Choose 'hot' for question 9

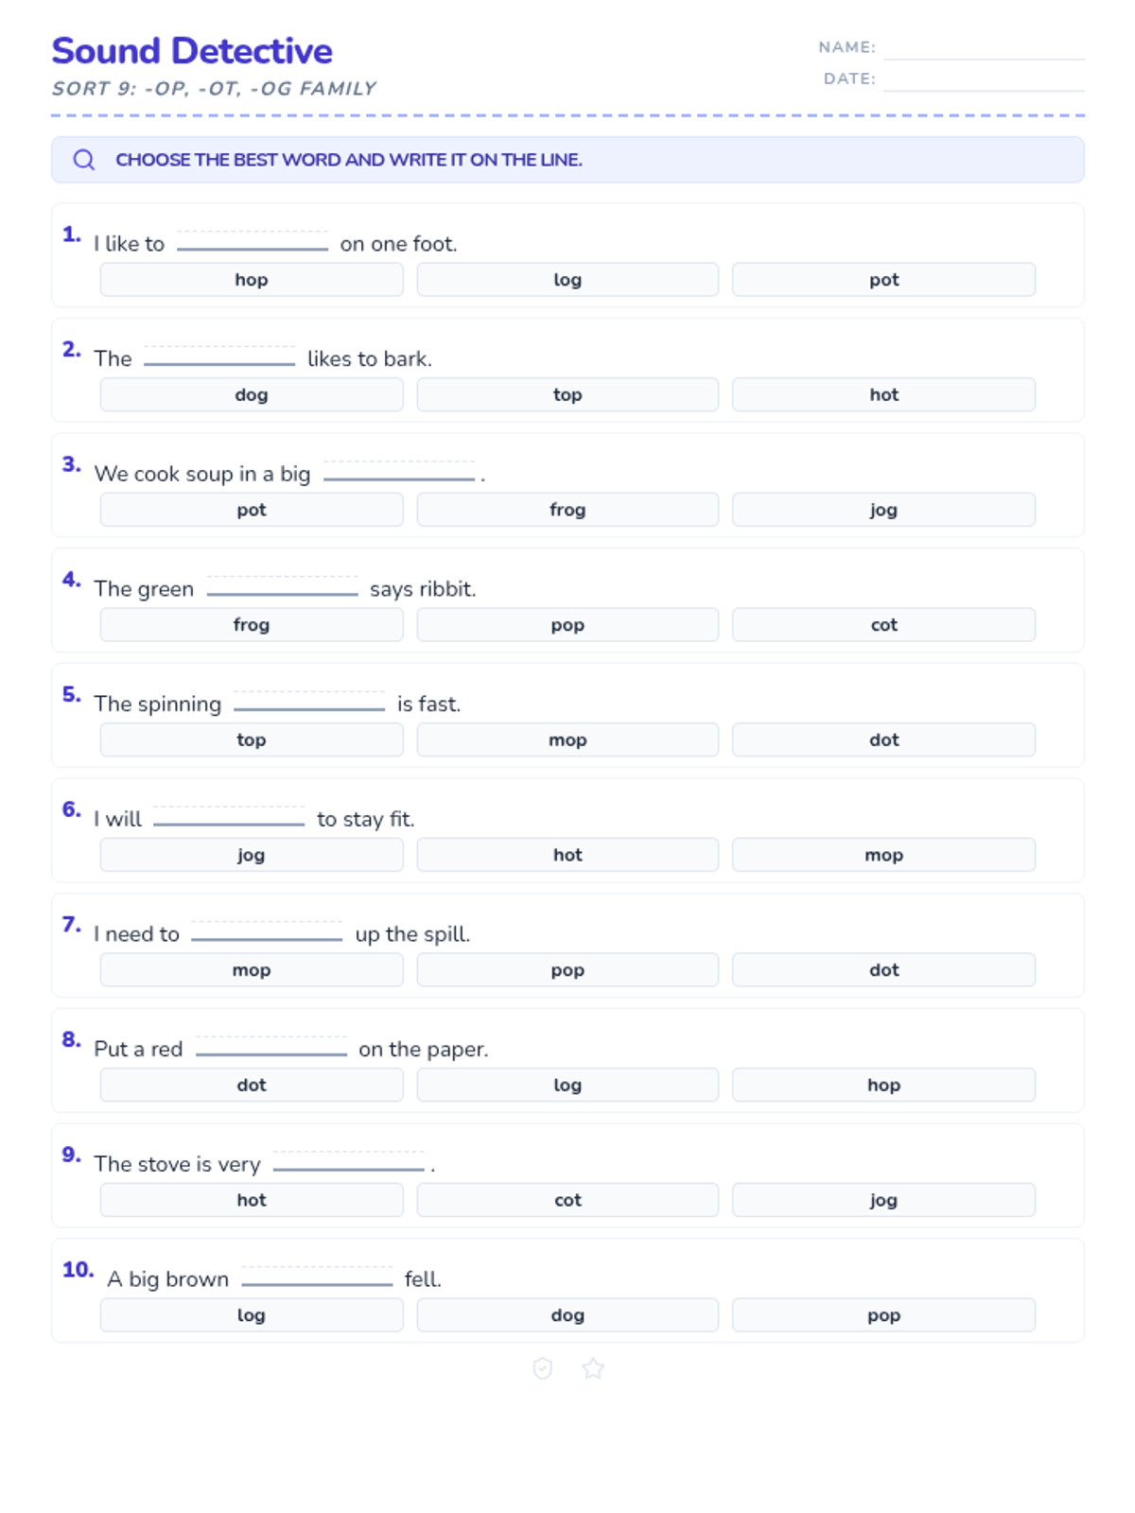[x=252, y=1201]
